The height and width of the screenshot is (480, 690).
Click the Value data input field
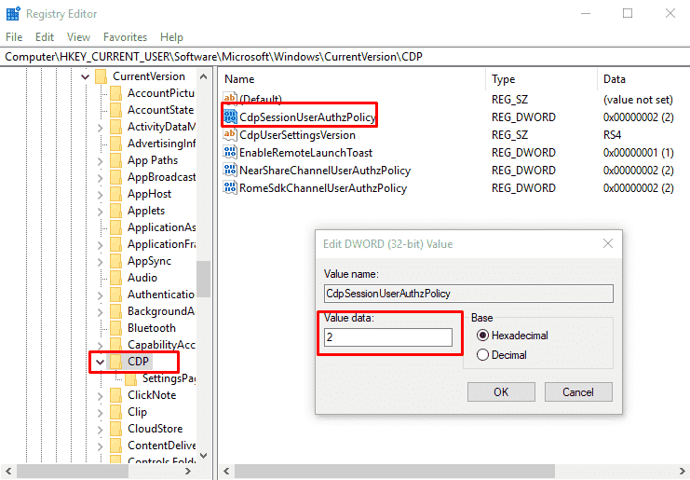click(x=388, y=337)
